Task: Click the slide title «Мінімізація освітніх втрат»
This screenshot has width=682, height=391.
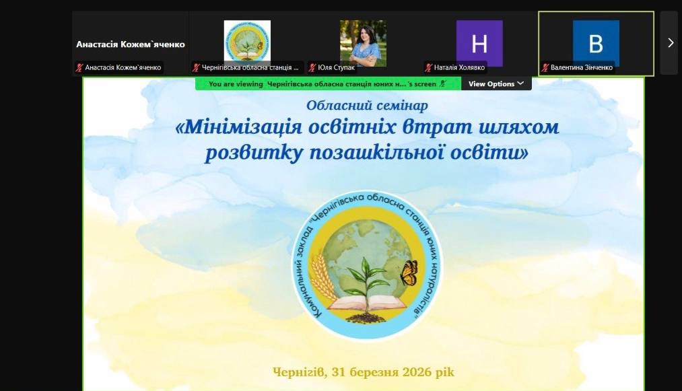Action: 367,139
